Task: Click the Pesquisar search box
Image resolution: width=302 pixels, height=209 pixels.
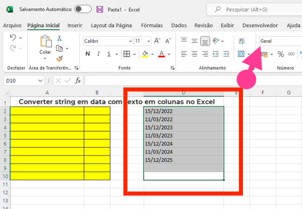Action: pyautogui.click(x=254, y=10)
